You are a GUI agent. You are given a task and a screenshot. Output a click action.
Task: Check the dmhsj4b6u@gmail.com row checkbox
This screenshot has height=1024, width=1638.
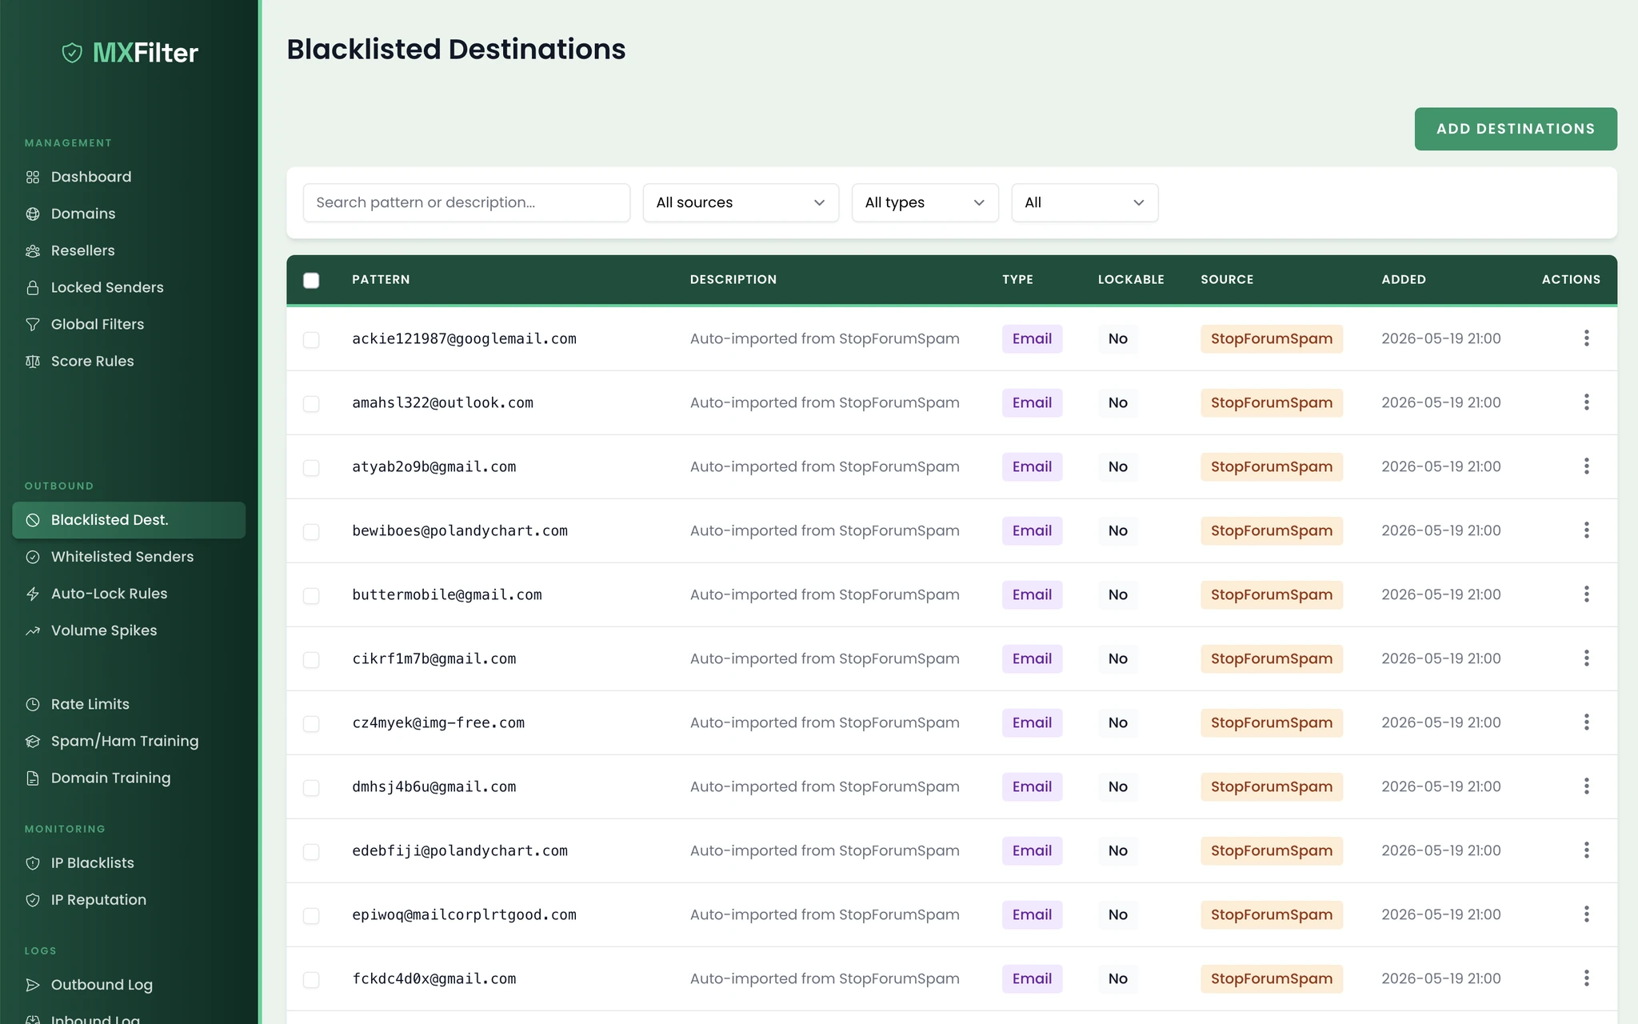(311, 788)
